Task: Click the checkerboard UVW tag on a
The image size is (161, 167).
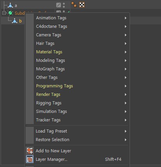Action: pyautogui.click(x=82, y=5)
